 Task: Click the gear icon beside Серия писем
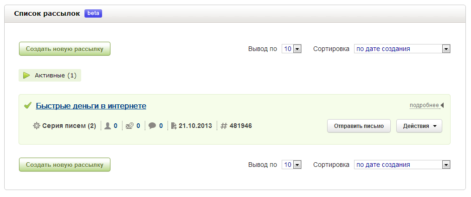[37, 126]
